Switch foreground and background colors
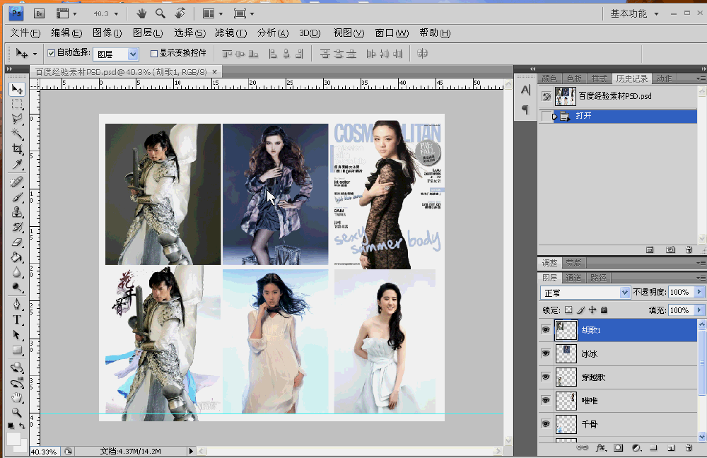707x458 pixels. pos(22,425)
